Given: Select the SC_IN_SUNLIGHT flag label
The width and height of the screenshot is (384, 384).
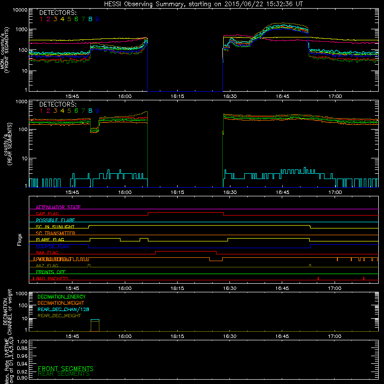Looking at the screenshot, I should (55, 227).
